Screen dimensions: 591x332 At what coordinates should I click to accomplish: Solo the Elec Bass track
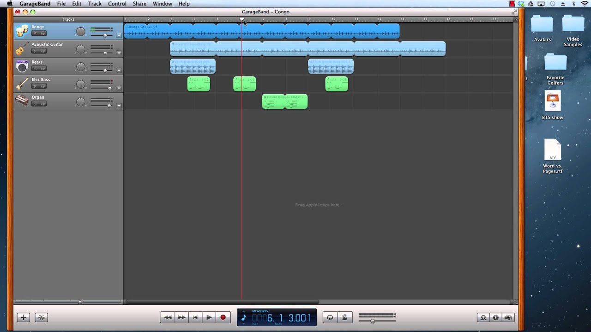click(x=43, y=86)
